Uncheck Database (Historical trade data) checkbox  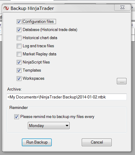19,30
